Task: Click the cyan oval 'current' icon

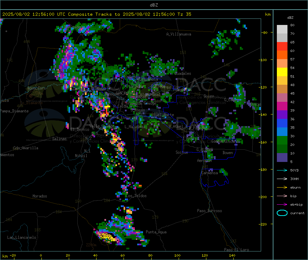Action: tap(282, 213)
